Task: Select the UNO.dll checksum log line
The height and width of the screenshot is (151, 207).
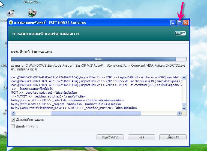Action: 96,85
